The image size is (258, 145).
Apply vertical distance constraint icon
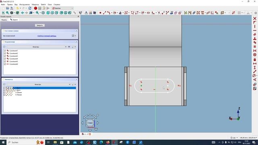click(255, 67)
